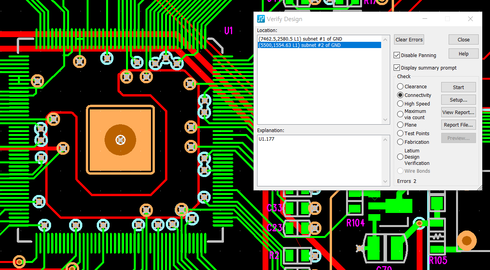Click inside the Explanation text box
490x270 pixels.
tap(319, 160)
